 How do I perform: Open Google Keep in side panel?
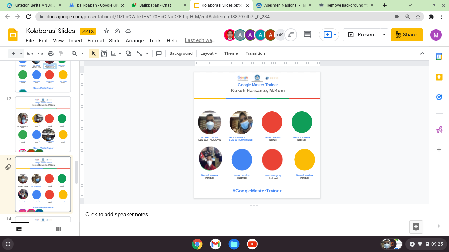pos(439,77)
